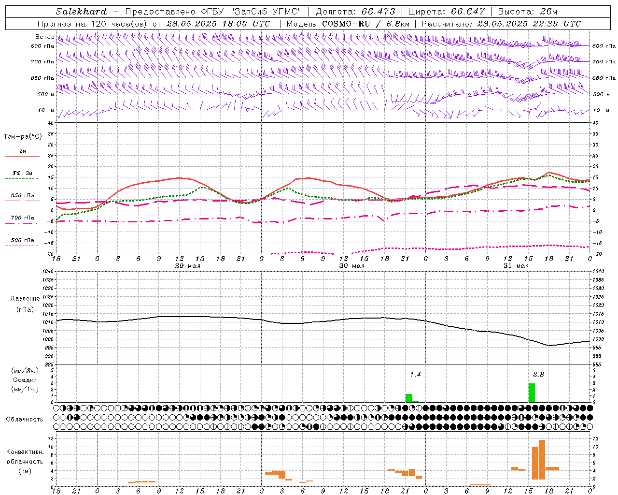Click the '(гПа)' pressure unit label
This screenshot has width=618, height=495.
[x=25, y=310]
